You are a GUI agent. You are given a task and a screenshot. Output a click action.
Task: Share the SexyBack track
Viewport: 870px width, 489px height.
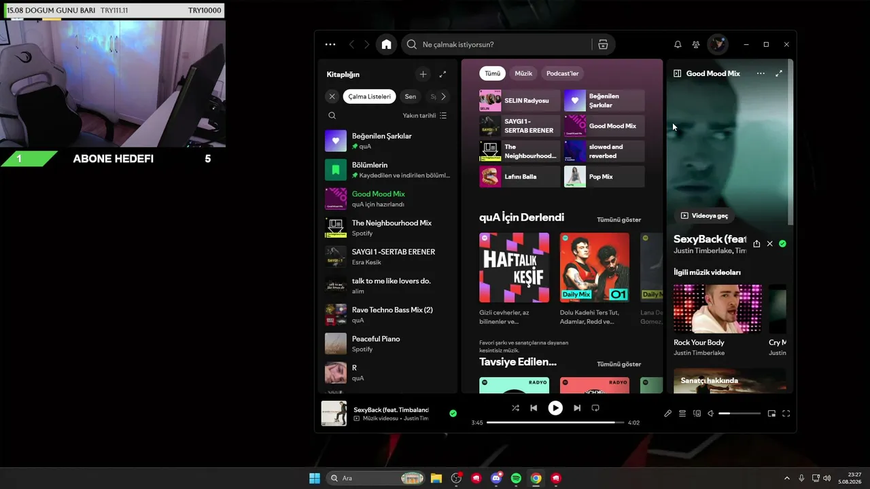(756, 244)
